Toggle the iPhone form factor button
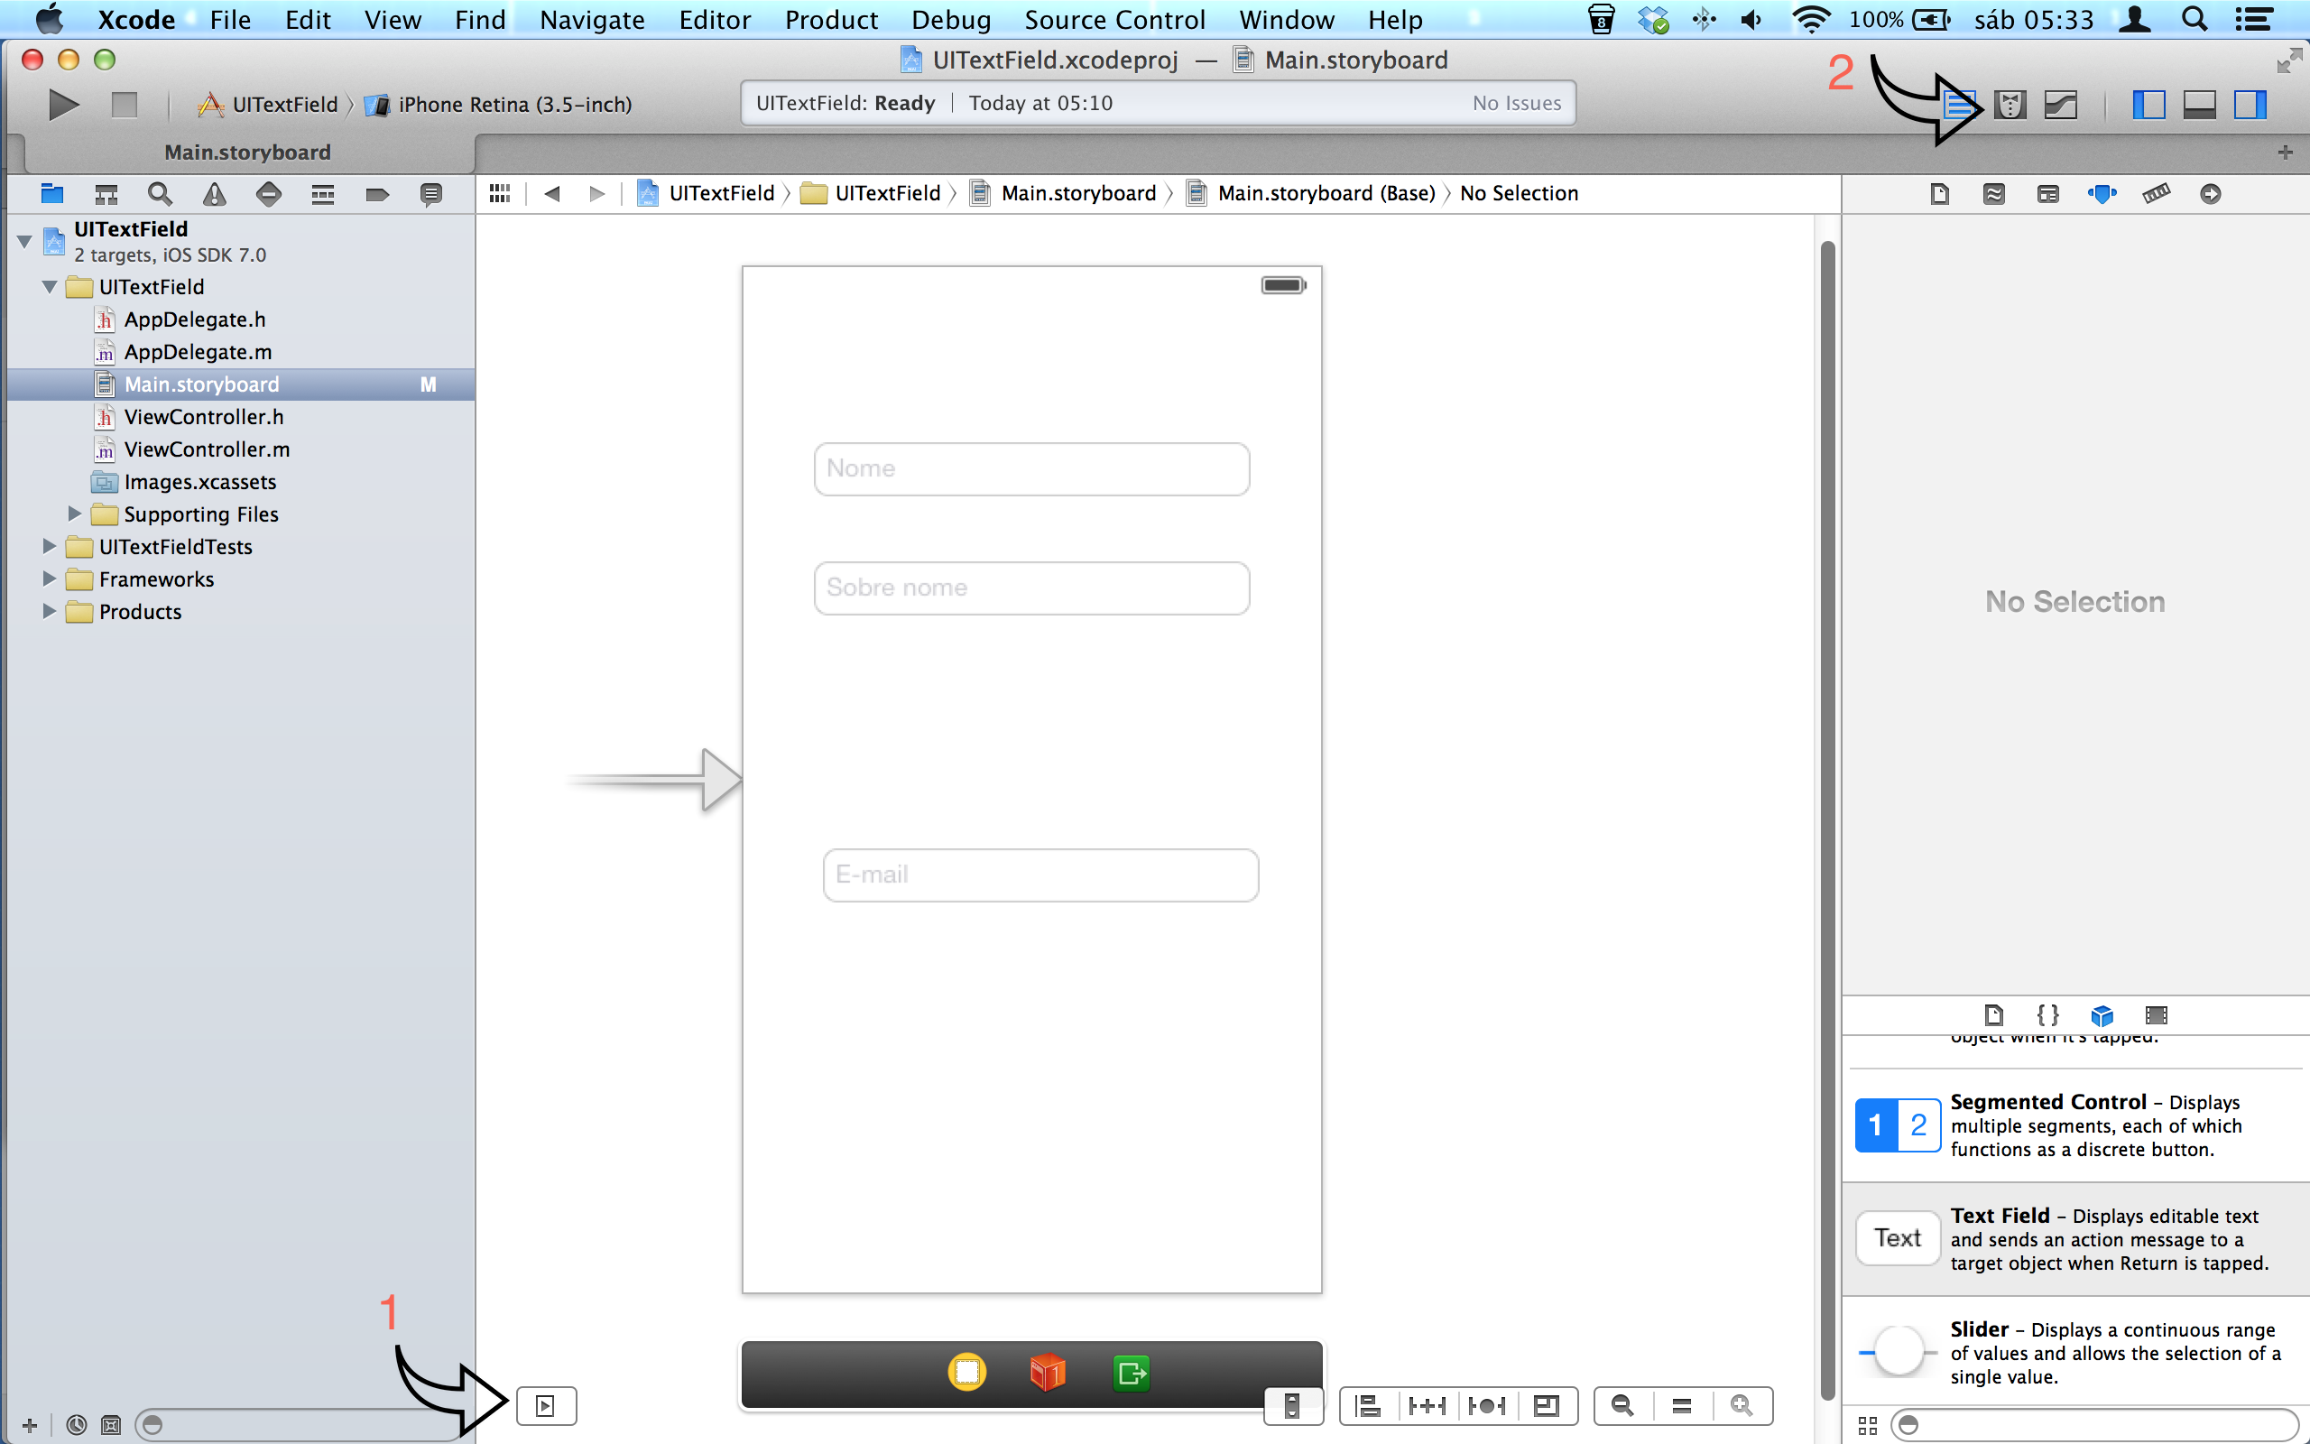 click(1292, 1406)
